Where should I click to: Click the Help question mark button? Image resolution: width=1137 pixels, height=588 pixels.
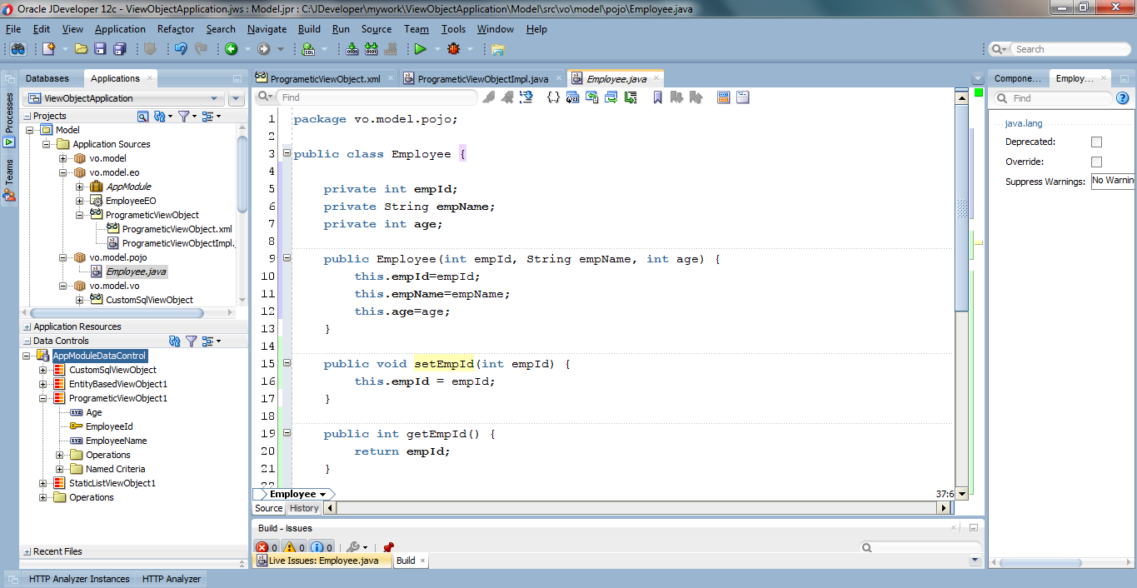click(1122, 98)
